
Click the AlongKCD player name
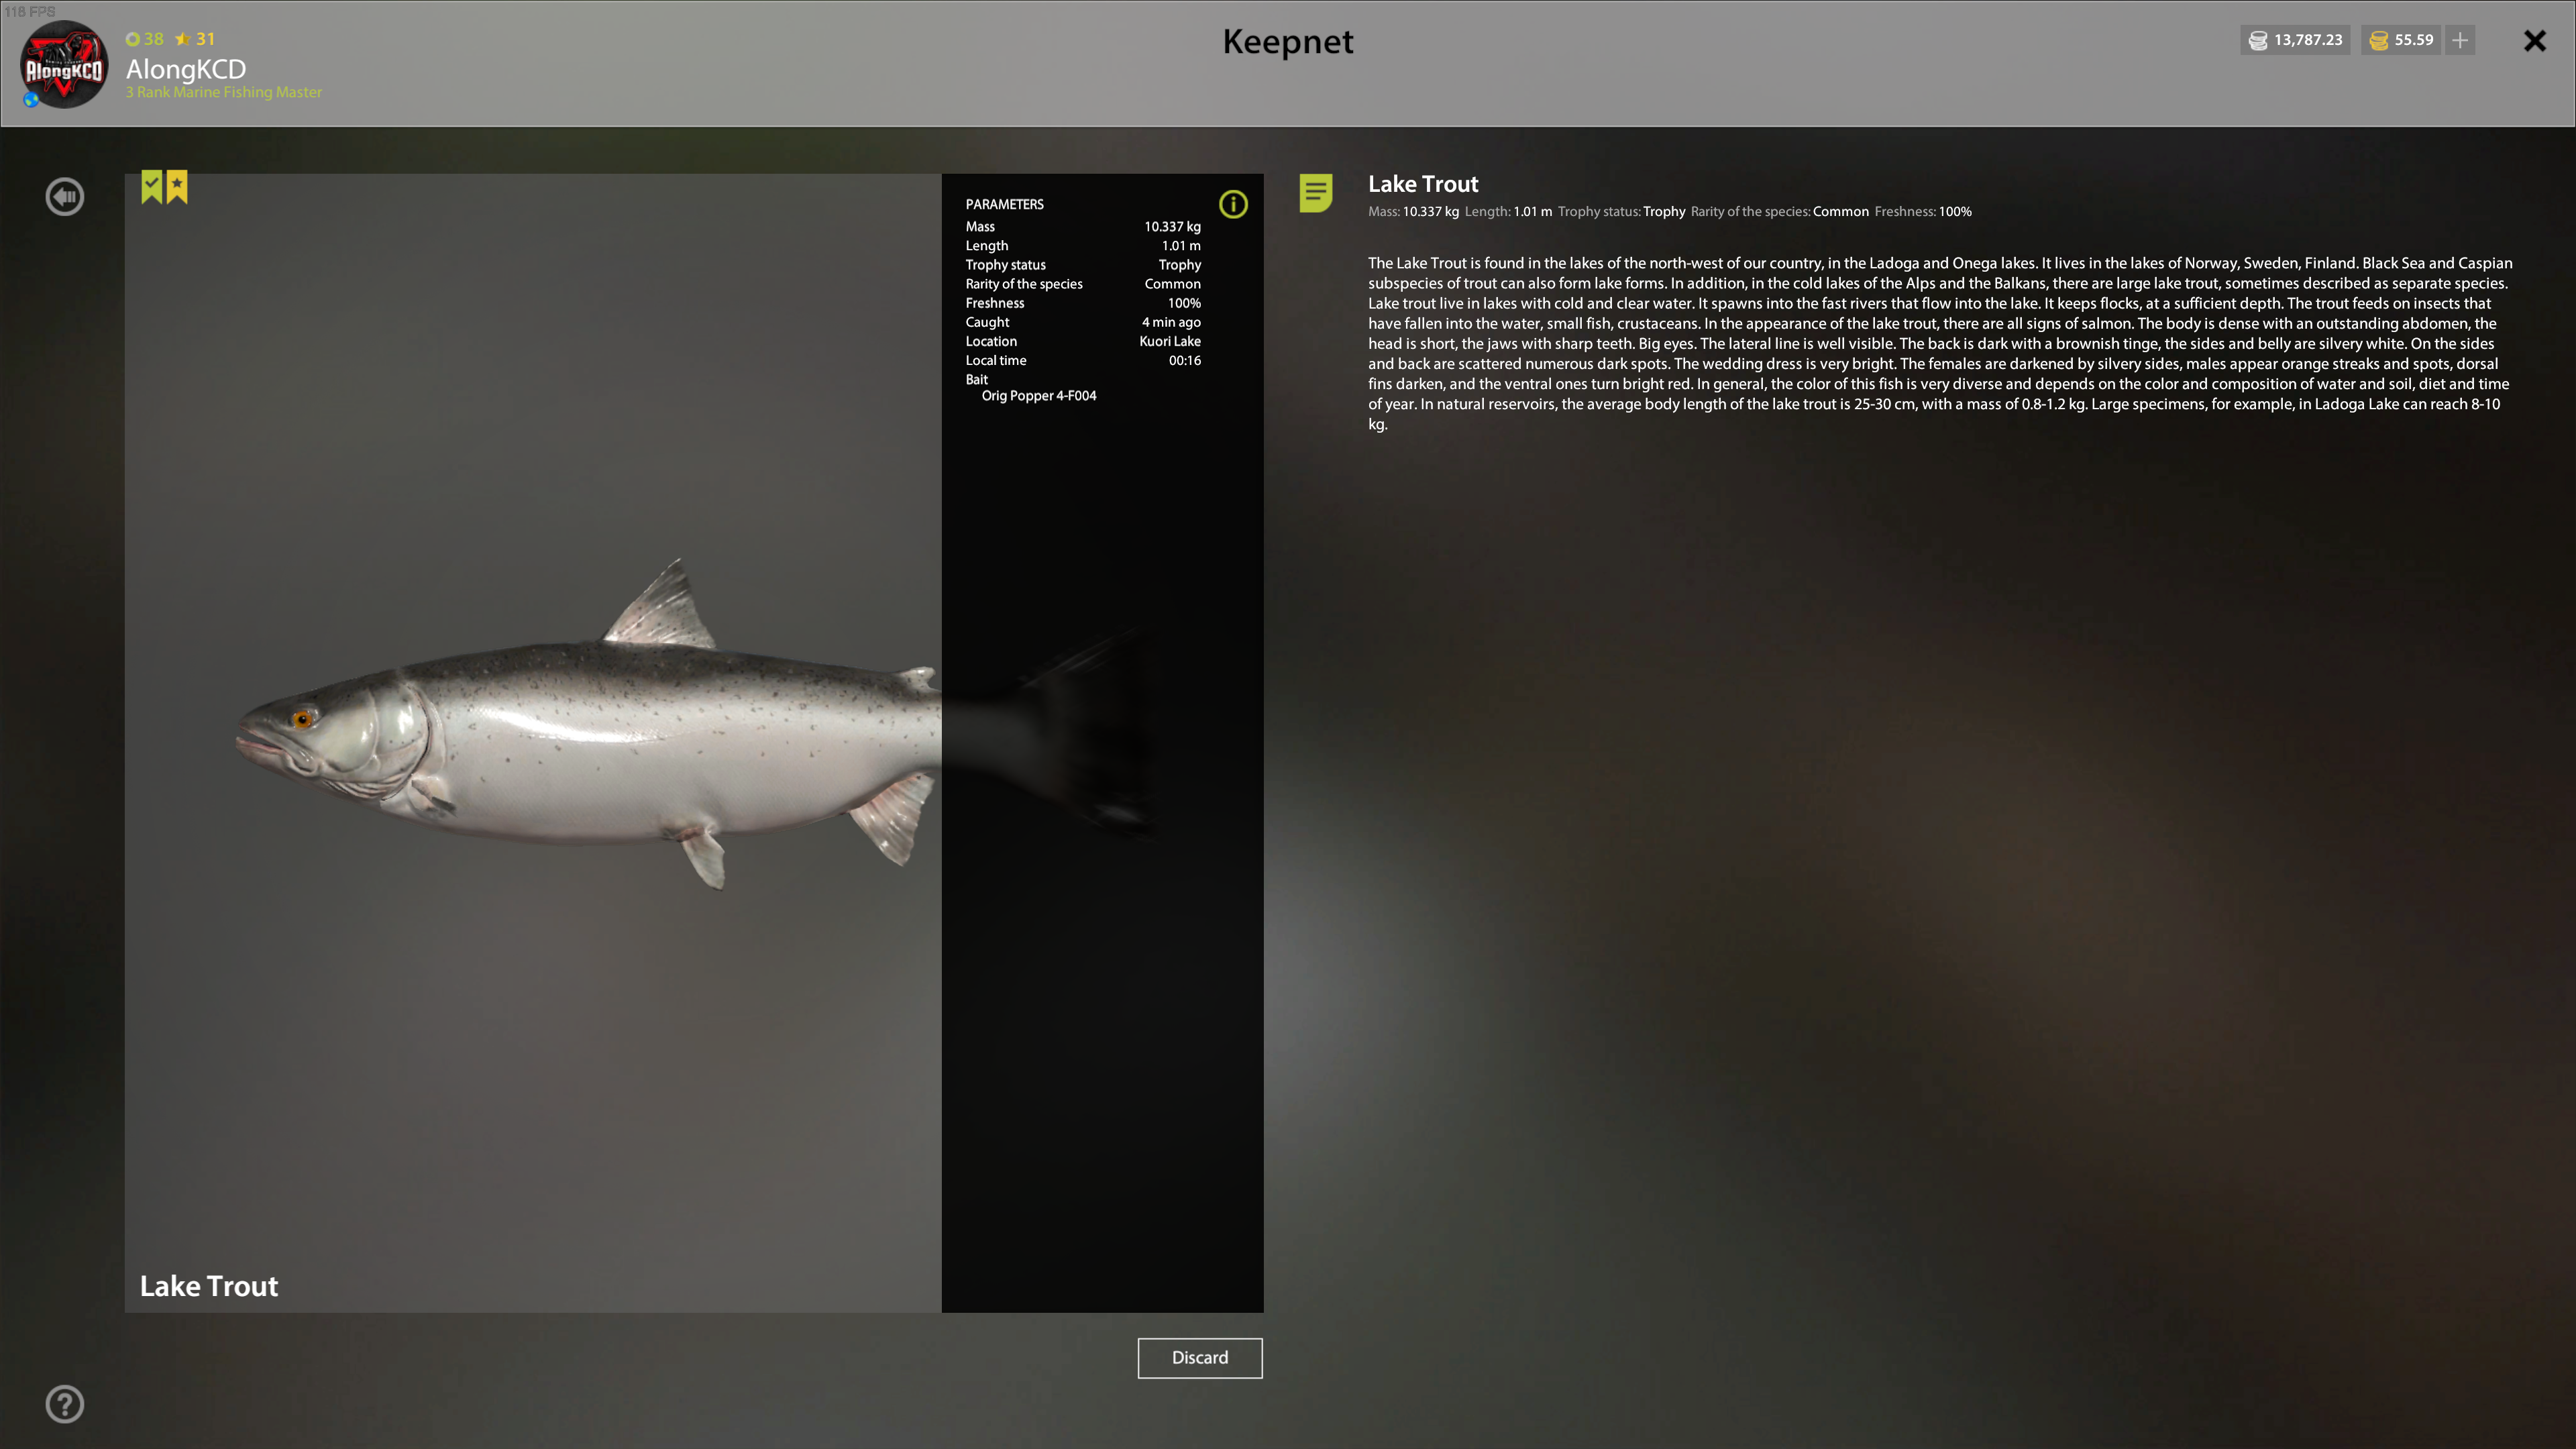[x=186, y=69]
